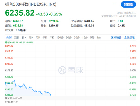Click the green volume bar at chart bottom

tap(5, 103)
